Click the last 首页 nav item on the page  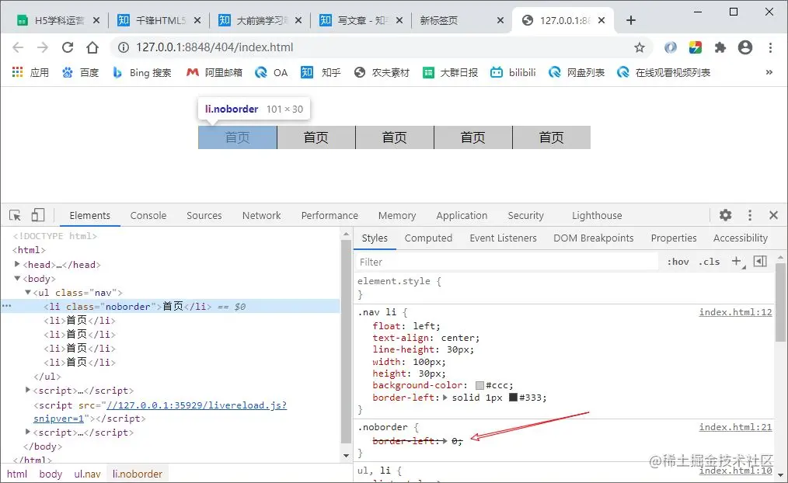(x=551, y=137)
